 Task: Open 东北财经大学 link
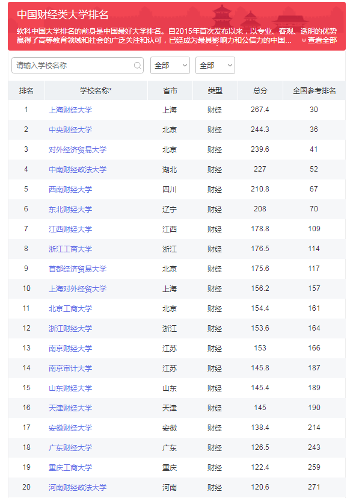[70, 209]
